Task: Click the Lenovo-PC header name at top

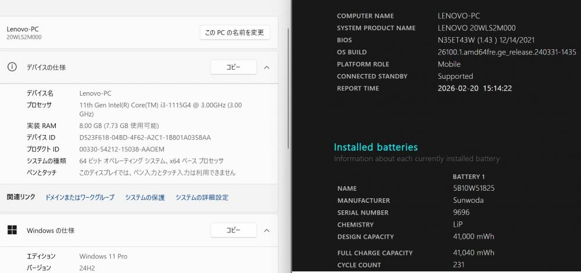Action: 23,29
